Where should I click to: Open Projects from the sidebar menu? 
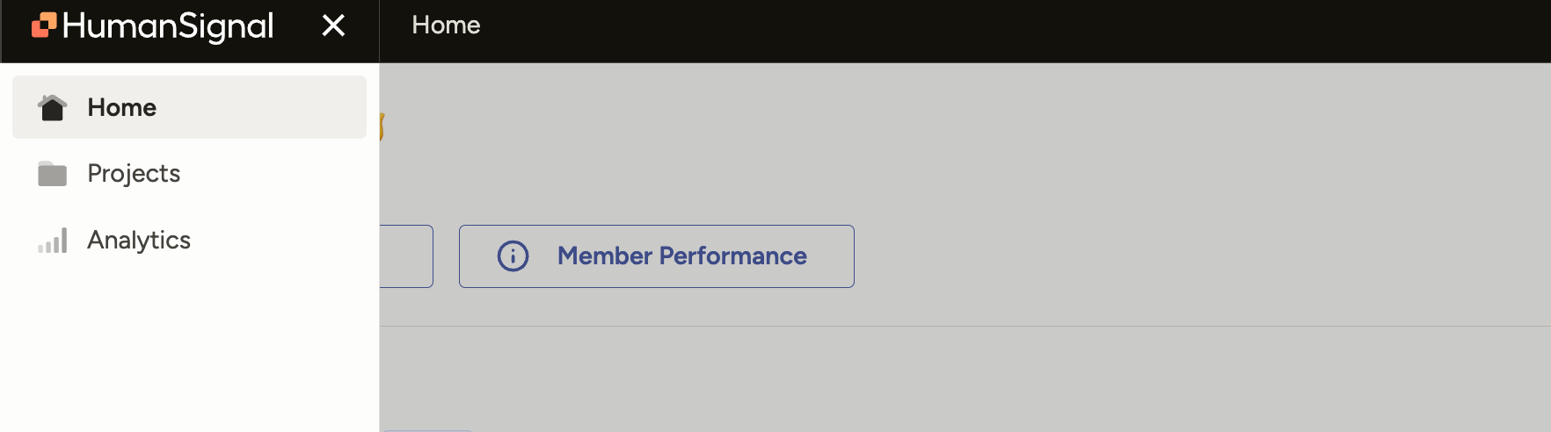click(x=134, y=174)
